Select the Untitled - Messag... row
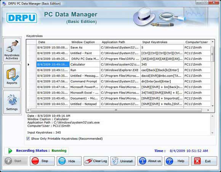221x172 pixels. [x=85, y=76]
